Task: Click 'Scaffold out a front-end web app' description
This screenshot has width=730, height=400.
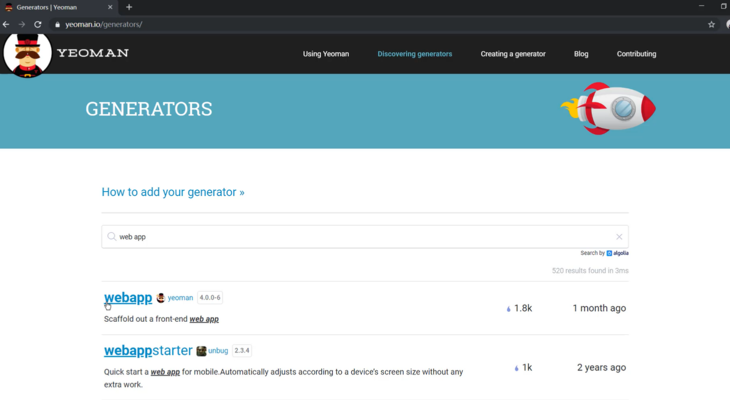Action: pos(161,319)
